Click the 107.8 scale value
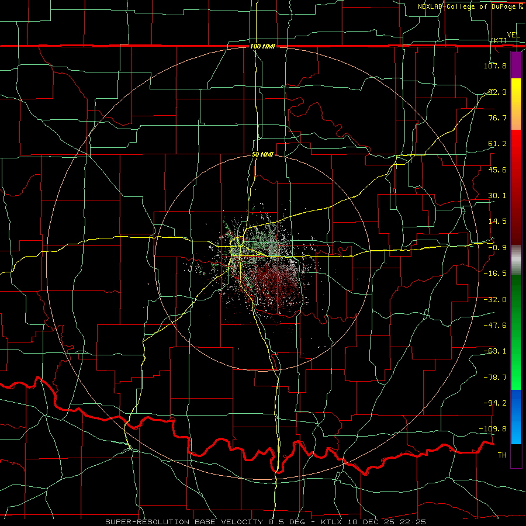 495,65
